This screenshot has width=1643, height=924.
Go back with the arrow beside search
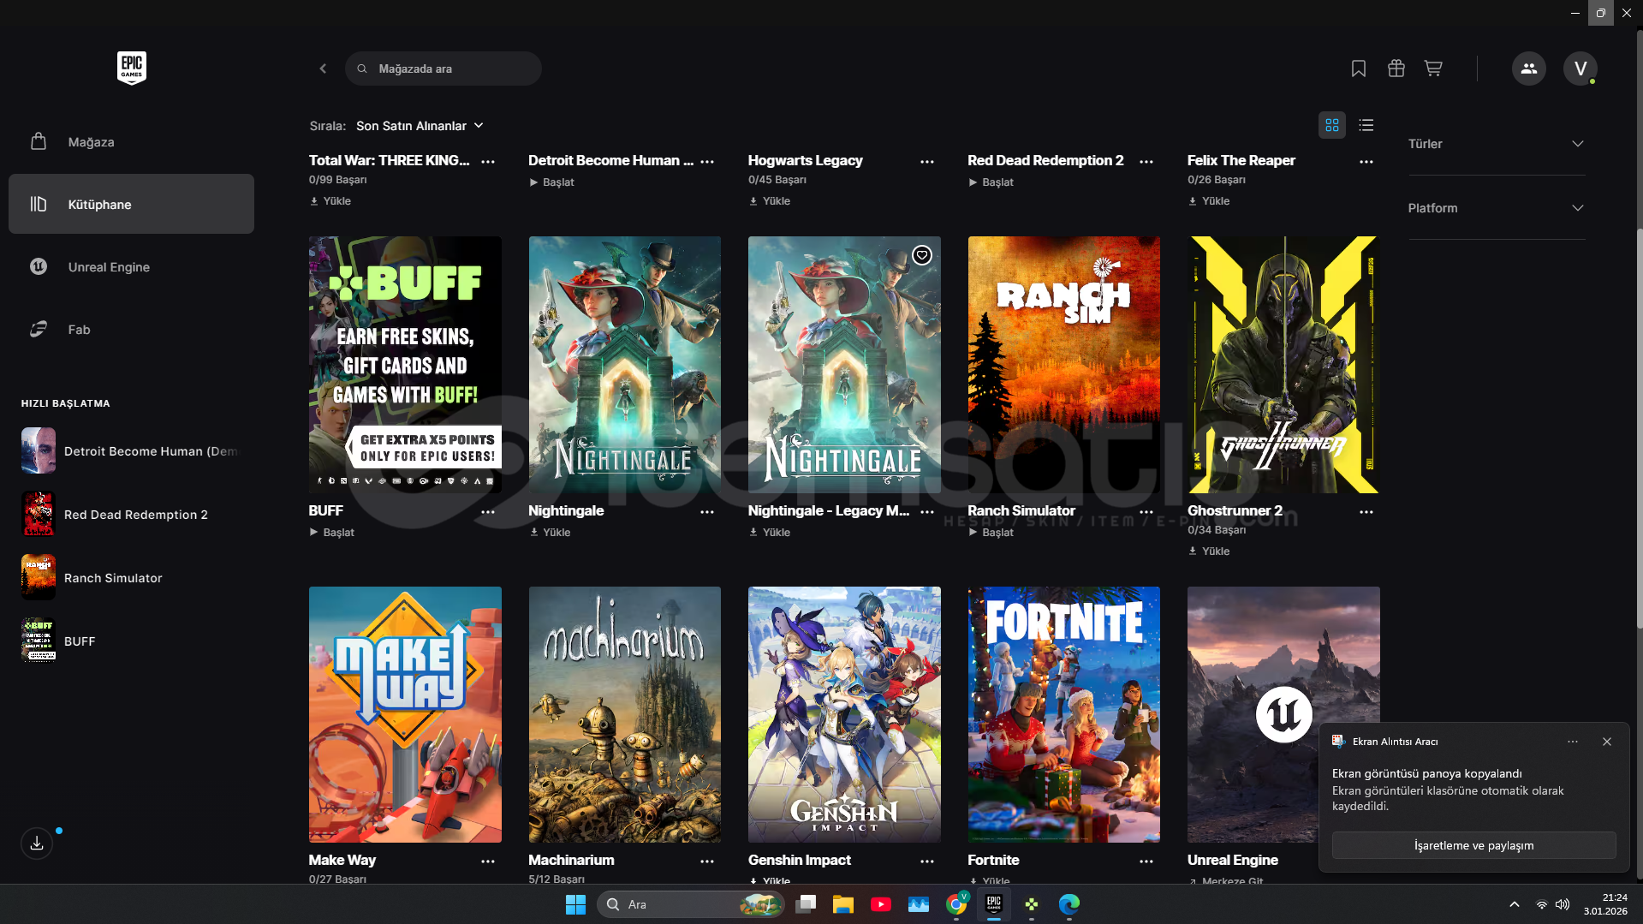point(323,69)
